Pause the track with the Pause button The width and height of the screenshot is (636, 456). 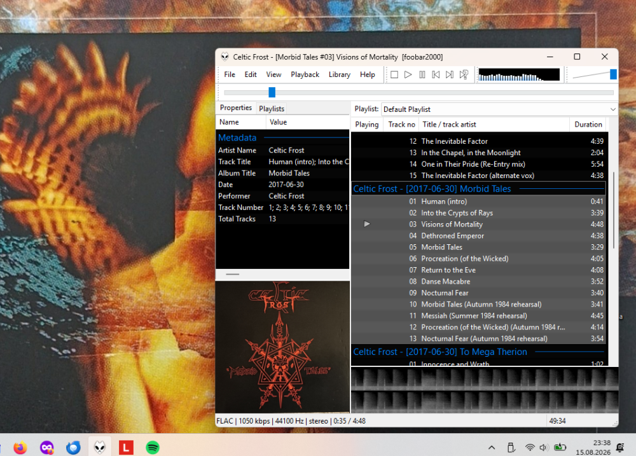[422, 74]
